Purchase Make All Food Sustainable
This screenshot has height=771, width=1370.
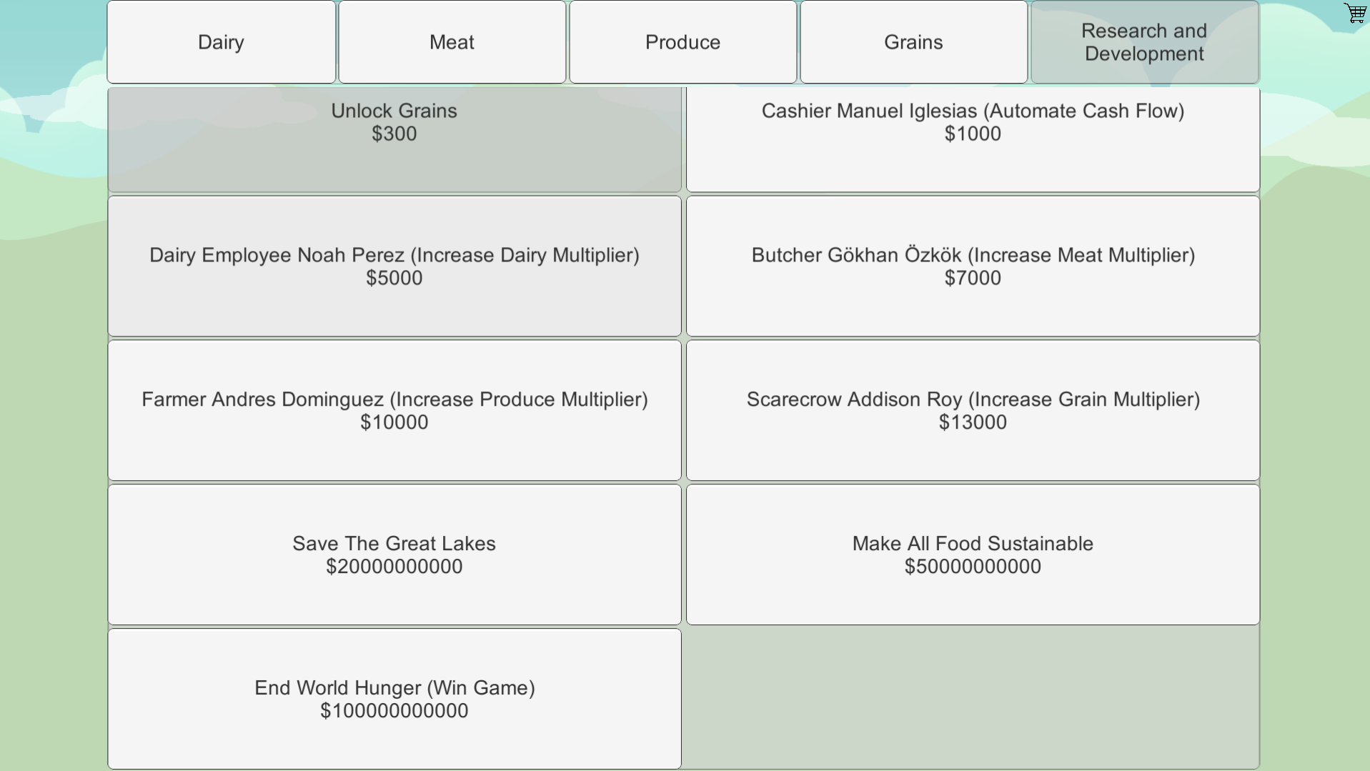pyautogui.click(x=973, y=554)
